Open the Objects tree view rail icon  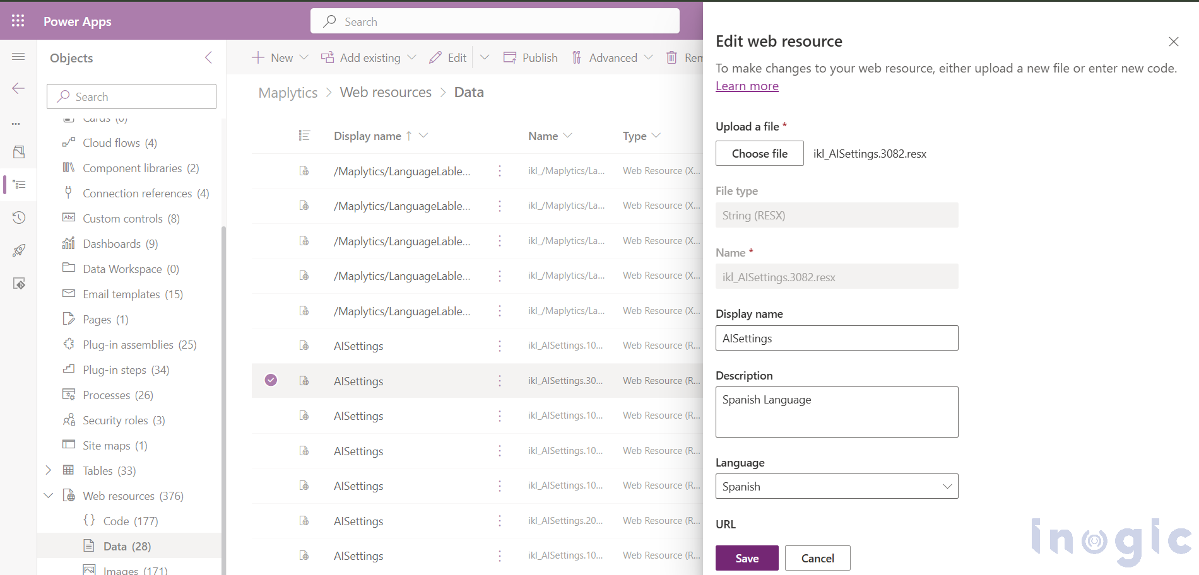[19, 185]
